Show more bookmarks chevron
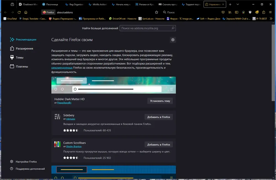The height and width of the screenshot is (180, 276). [271, 19]
